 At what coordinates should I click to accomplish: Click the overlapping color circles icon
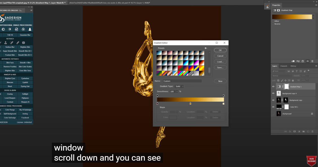[x=23, y=29]
